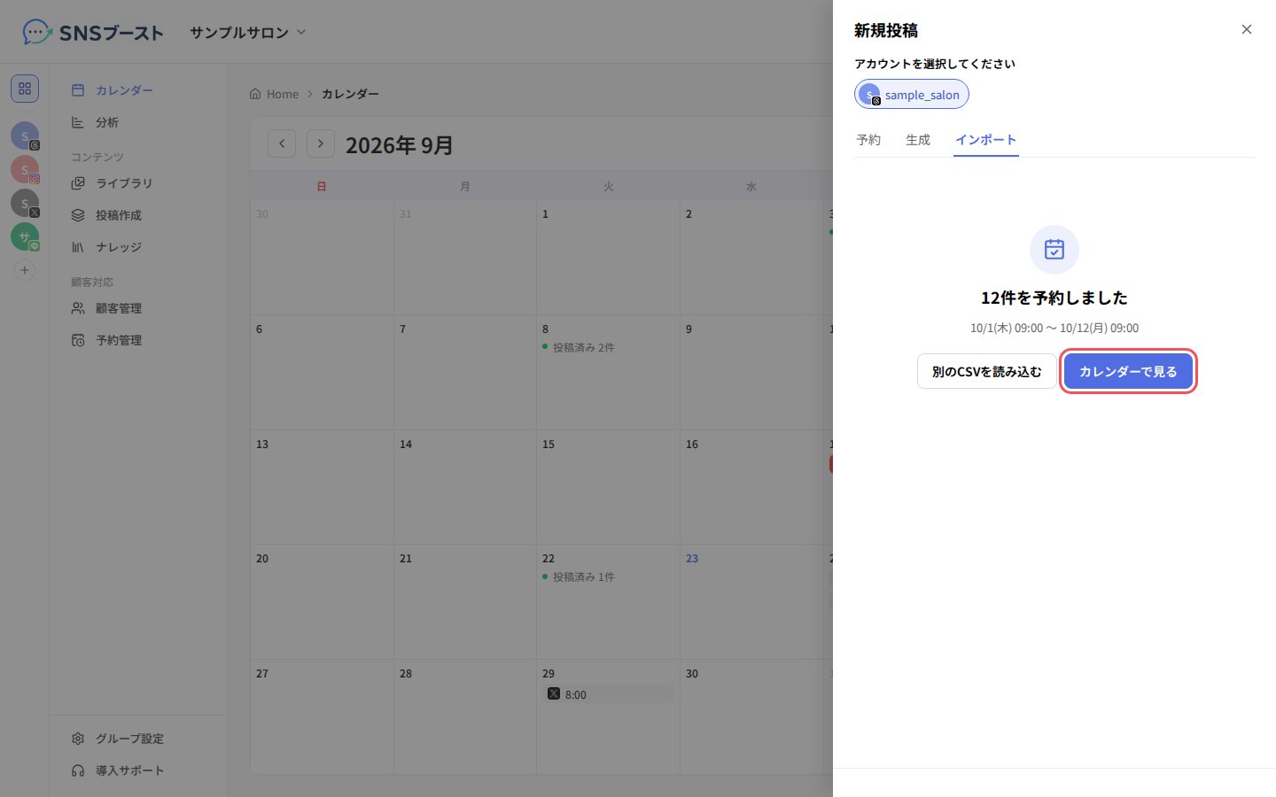Click the 火 weekday column header
This screenshot has height=797, width=1276.
tap(608, 187)
